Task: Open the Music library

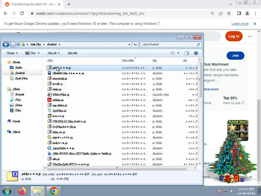Action: (16, 100)
